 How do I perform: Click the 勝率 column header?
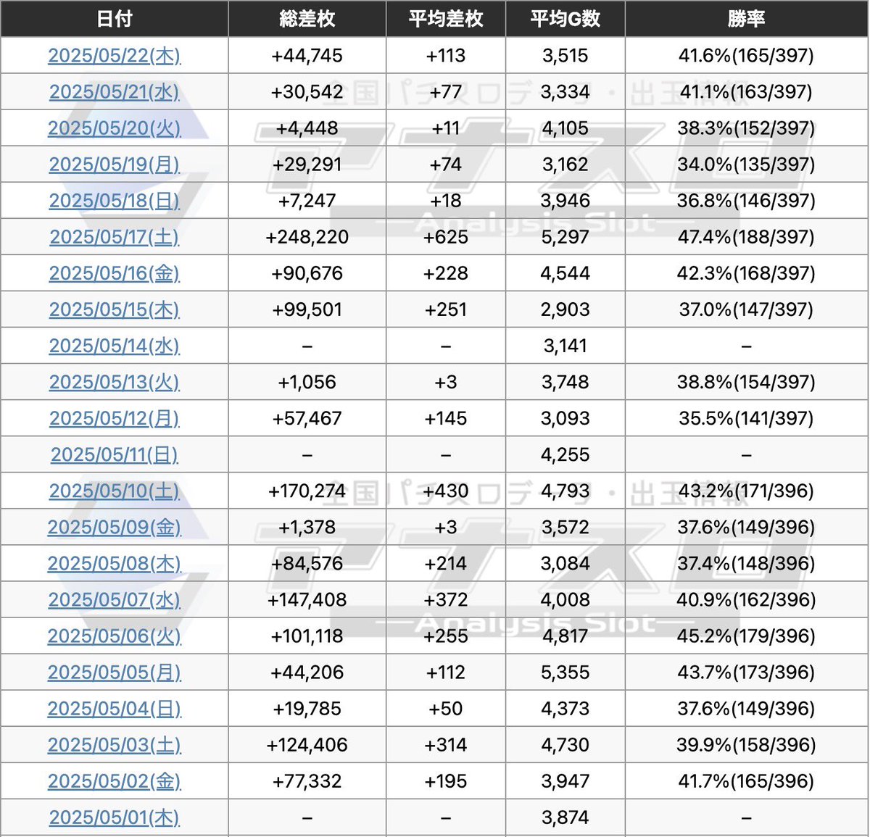point(747,19)
